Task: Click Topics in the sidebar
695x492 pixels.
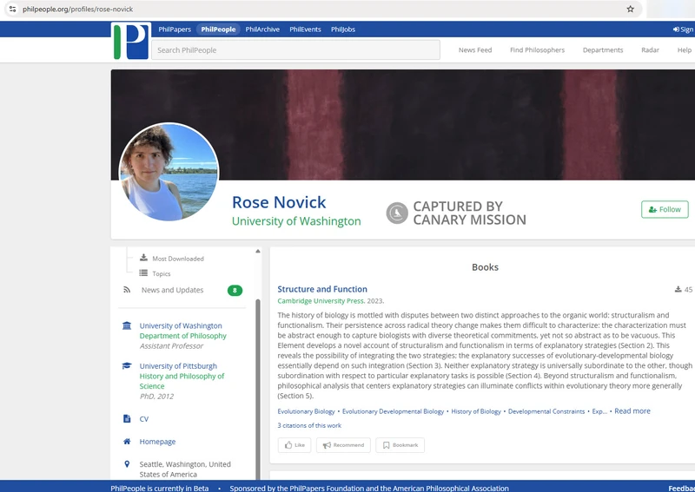Action: [x=162, y=273]
